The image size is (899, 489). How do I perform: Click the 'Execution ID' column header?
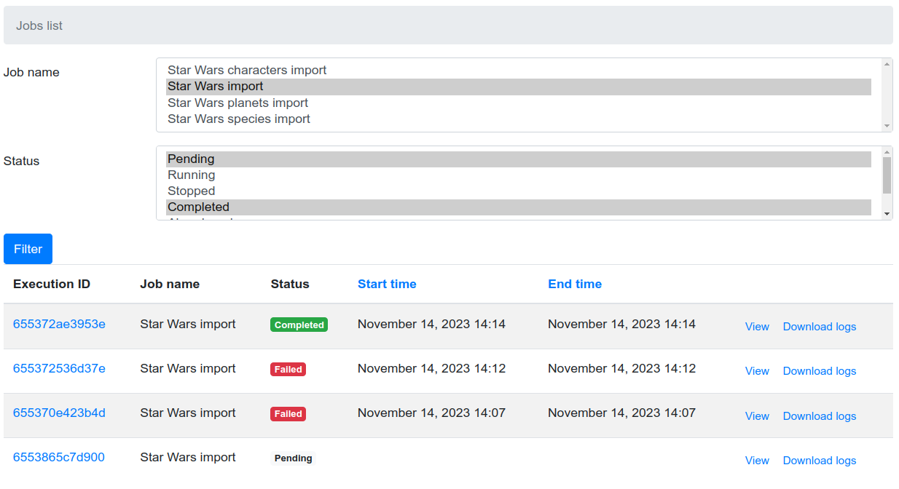52,285
